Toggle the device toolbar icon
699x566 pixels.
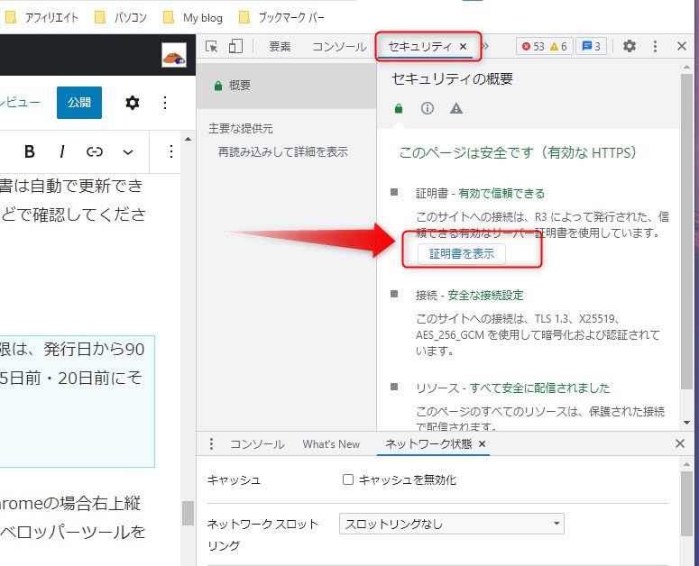click(x=235, y=46)
